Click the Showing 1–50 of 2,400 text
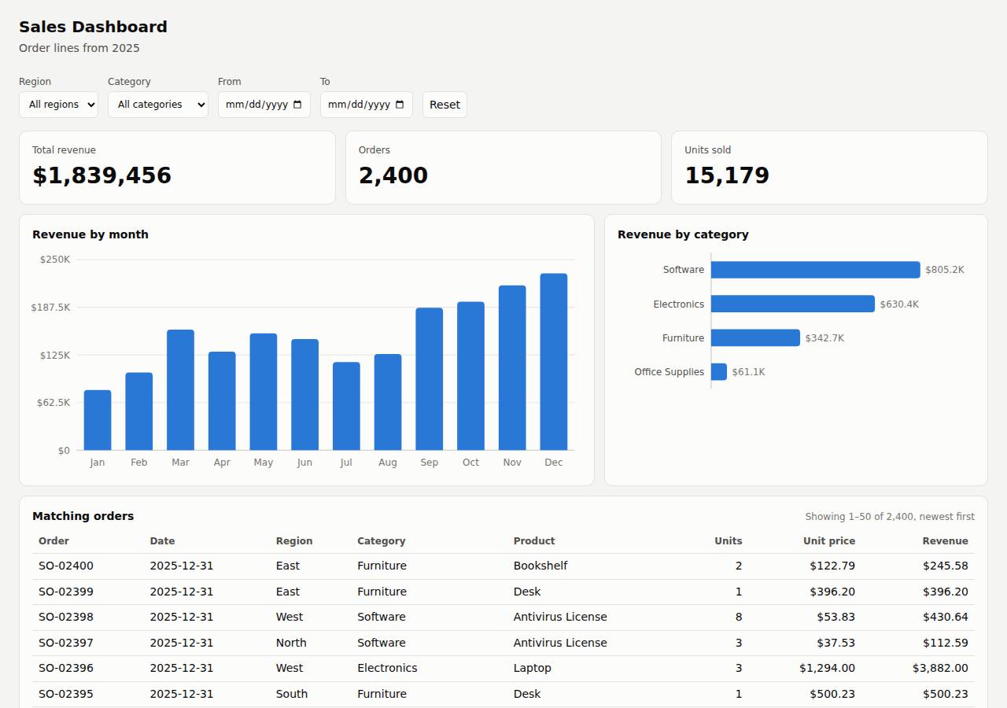The width and height of the screenshot is (1007, 708). (x=890, y=517)
